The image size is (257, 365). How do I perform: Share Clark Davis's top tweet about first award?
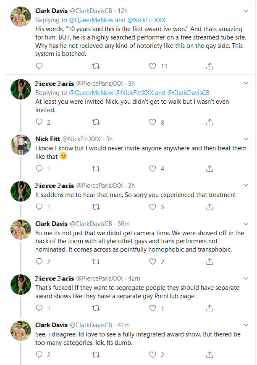click(209, 66)
